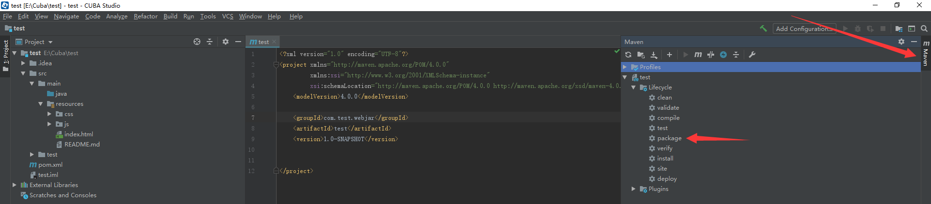931x204 pixels.
Task: Fold the project tag in gutter
Action: point(276,65)
